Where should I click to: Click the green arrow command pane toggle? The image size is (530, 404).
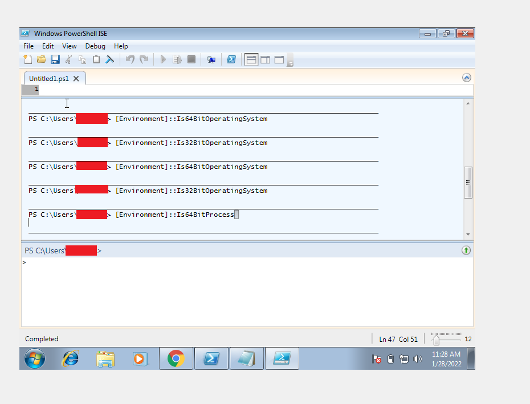[466, 251]
